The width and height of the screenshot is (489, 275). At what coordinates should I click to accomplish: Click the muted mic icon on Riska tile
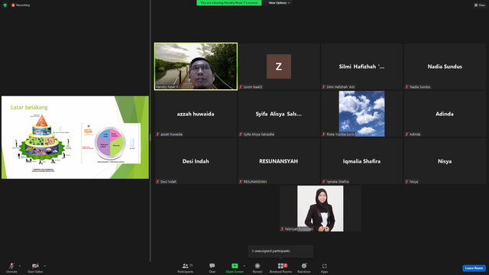click(324, 134)
